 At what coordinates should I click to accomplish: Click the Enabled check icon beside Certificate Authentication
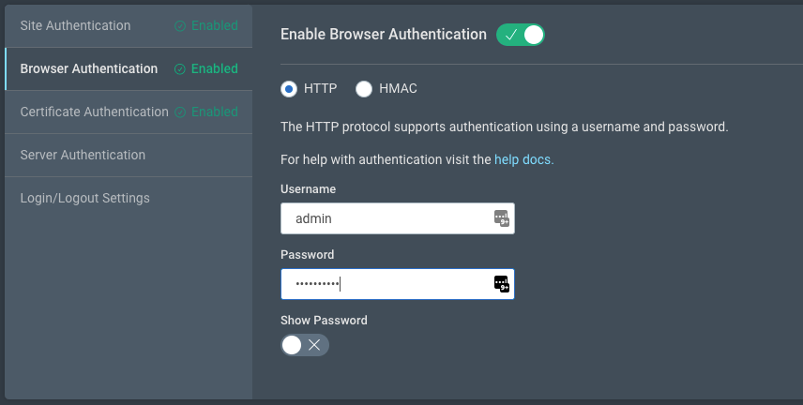(x=180, y=112)
